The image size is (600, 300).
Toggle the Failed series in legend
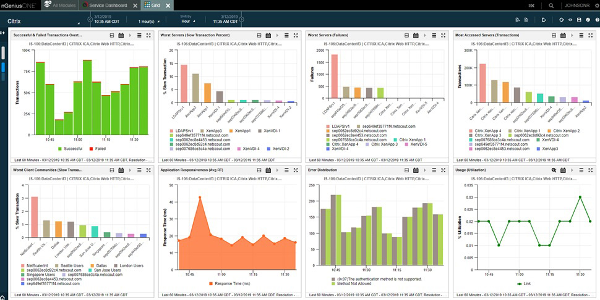[x=97, y=149]
